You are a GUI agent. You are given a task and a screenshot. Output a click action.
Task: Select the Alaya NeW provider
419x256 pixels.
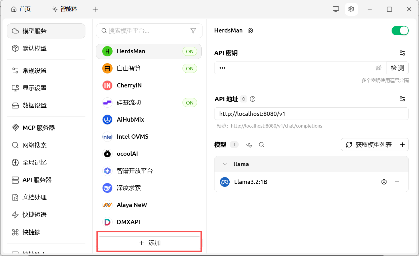pyautogui.click(x=149, y=205)
